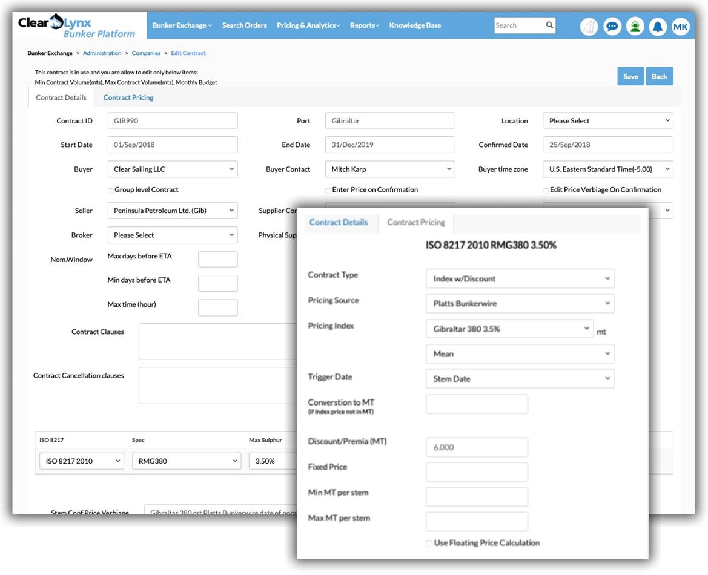Go to Administration breadcrumb link
Viewport: 708px width, 575px height.
tap(102, 53)
